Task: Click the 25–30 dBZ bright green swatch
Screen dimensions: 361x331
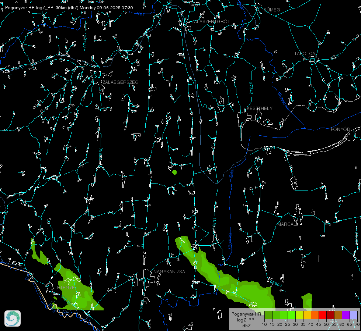Action: (291, 315)
